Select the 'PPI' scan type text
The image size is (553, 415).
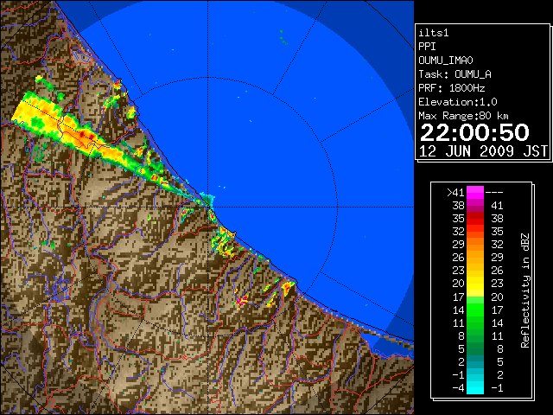pos(427,47)
